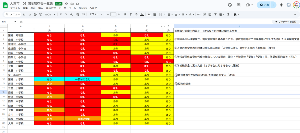Click the 共有 share button
The width and height of the screenshot is (300, 133).
pos(264,5)
